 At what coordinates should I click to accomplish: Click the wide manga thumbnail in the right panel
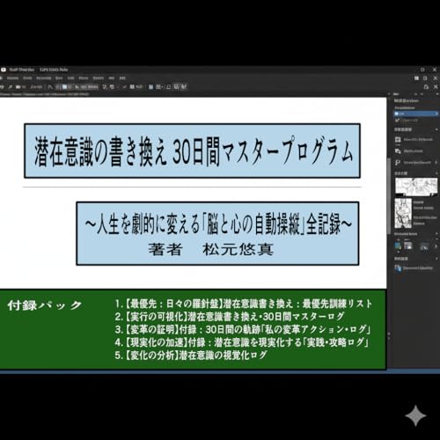416,187
